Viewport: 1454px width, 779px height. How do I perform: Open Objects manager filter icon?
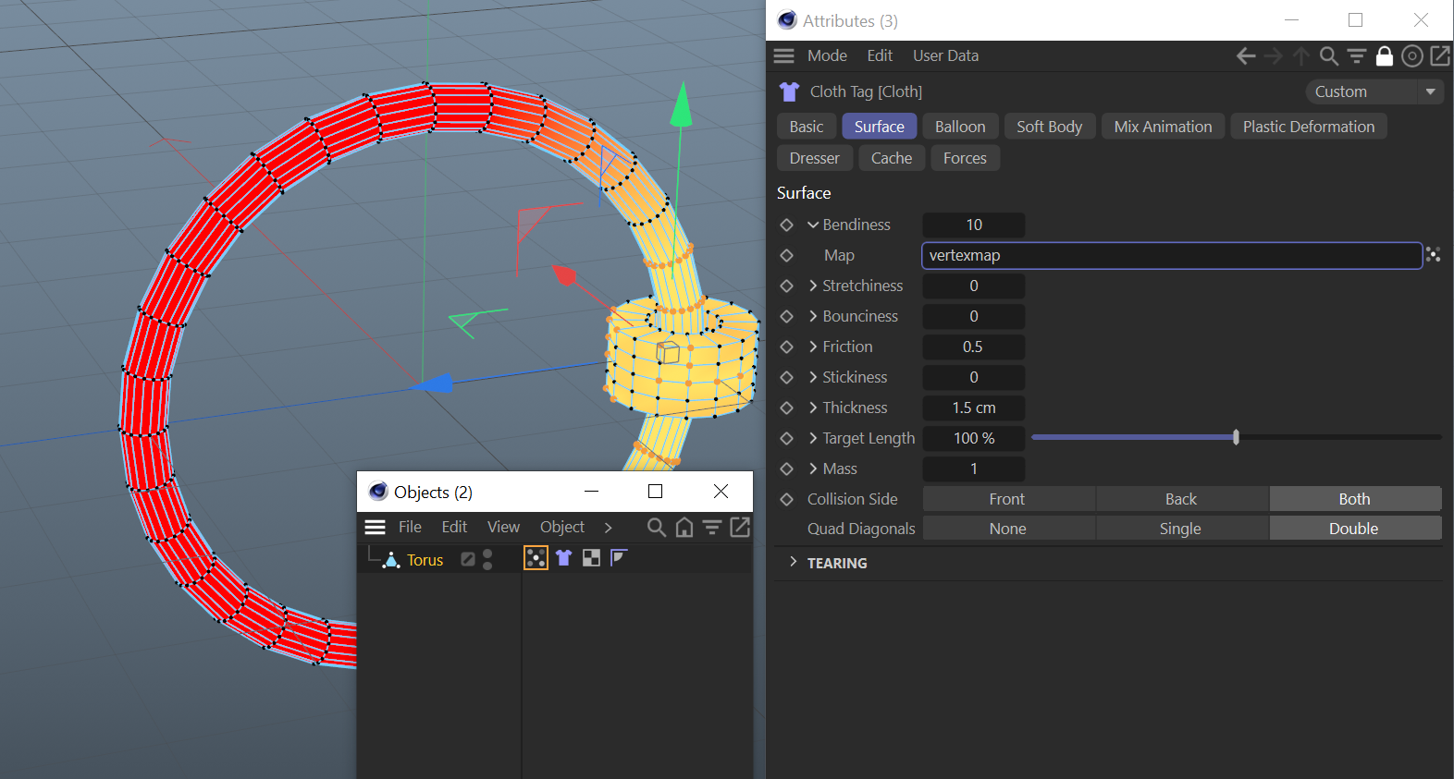[712, 527]
